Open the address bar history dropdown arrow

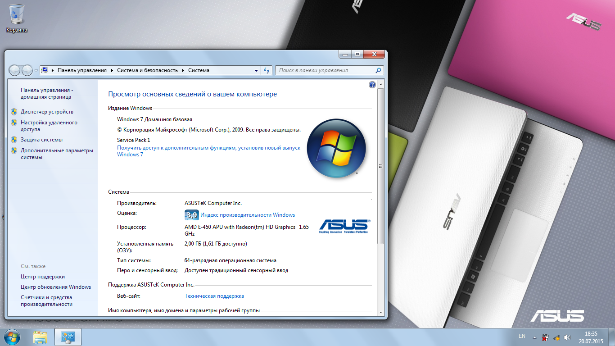[x=256, y=70]
